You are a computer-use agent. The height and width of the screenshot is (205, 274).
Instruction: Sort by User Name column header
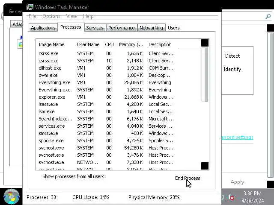[x=88, y=44]
